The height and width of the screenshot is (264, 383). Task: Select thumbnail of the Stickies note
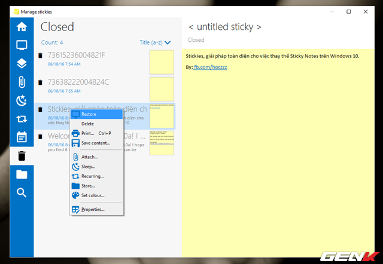[x=162, y=116]
